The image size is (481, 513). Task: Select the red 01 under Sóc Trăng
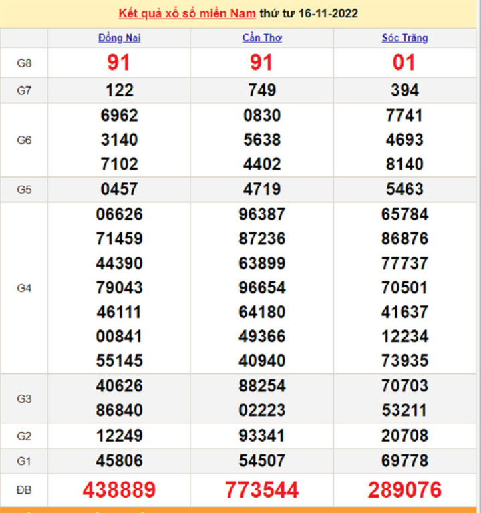404,63
